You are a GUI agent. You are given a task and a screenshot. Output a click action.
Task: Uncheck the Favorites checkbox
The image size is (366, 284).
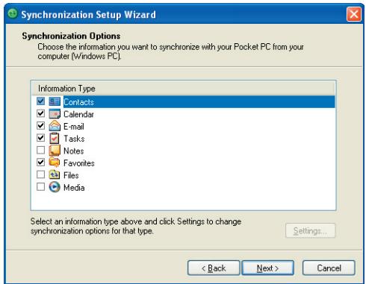[x=40, y=162]
